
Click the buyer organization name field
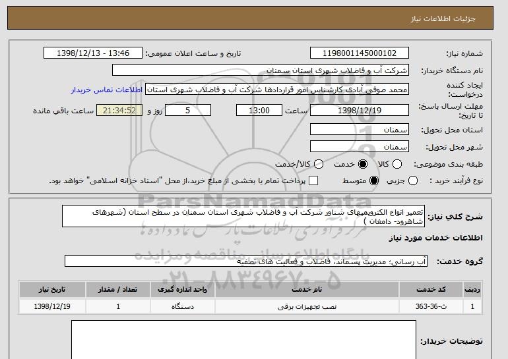pos(261,70)
